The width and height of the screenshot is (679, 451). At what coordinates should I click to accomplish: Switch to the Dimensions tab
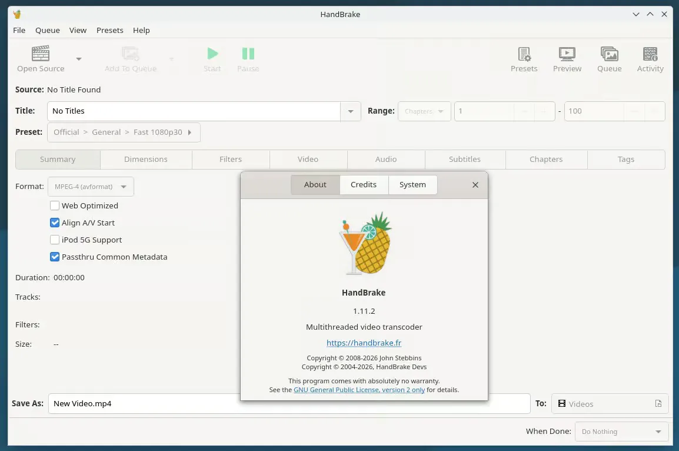pyautogui.click(x=146, y=160)
